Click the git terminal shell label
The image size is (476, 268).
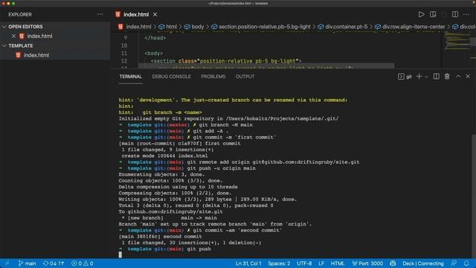click(405, 77)
